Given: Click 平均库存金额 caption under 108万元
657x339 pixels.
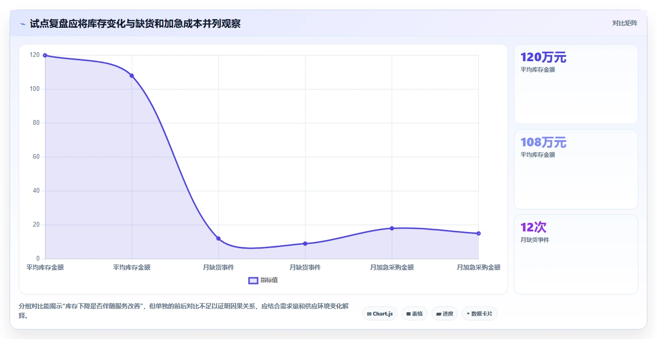Looking at the screenshot, I should click(538, 155).
